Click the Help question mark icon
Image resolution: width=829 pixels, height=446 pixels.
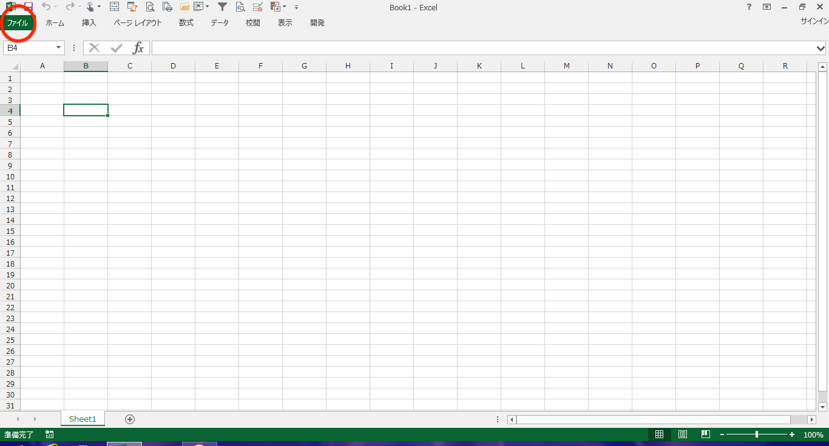(749, 7)
